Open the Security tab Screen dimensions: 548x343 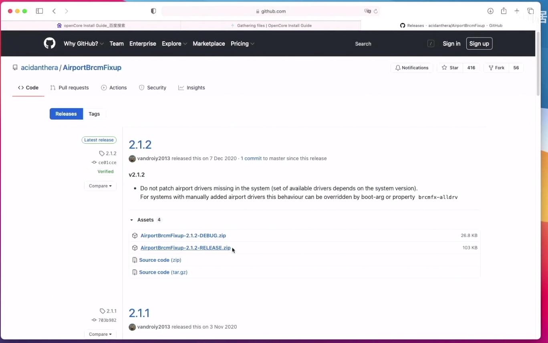click(x=153, y=88)
